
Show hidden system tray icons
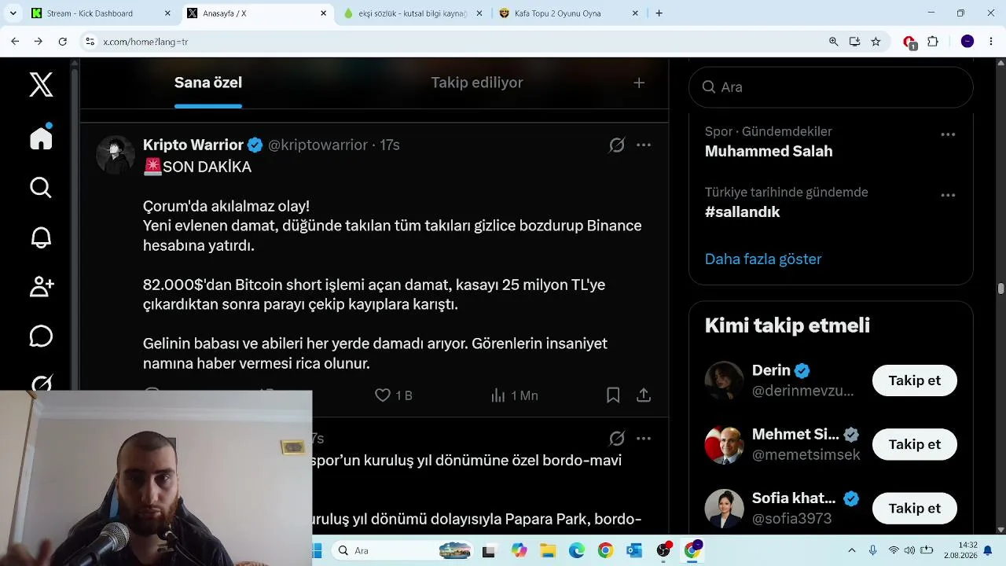[x=852, y=550]
